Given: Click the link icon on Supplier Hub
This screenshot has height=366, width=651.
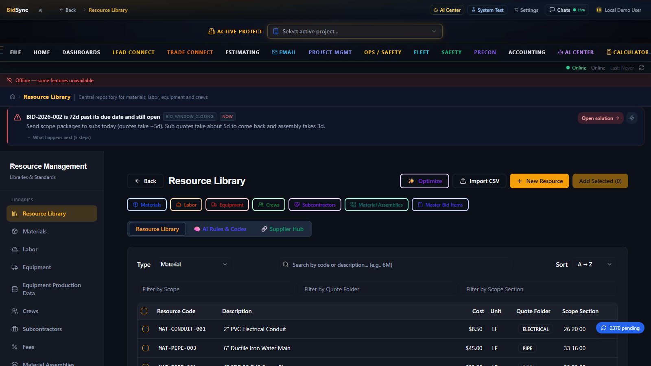Looking at the screenshot, I should (264, 229).
